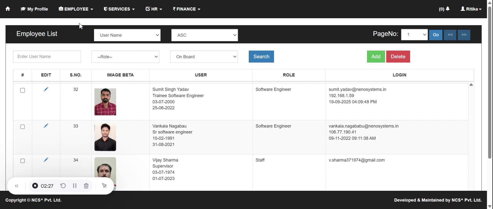Click IP address 192.168.1.59
493x209 pixels.
pyautogui.click(x=341, y=96)
